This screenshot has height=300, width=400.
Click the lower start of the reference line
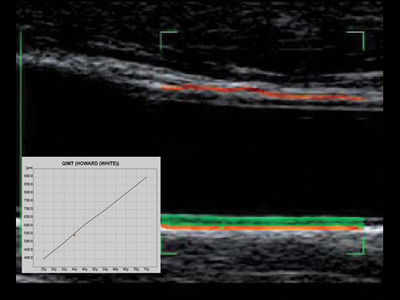(44, 258)
